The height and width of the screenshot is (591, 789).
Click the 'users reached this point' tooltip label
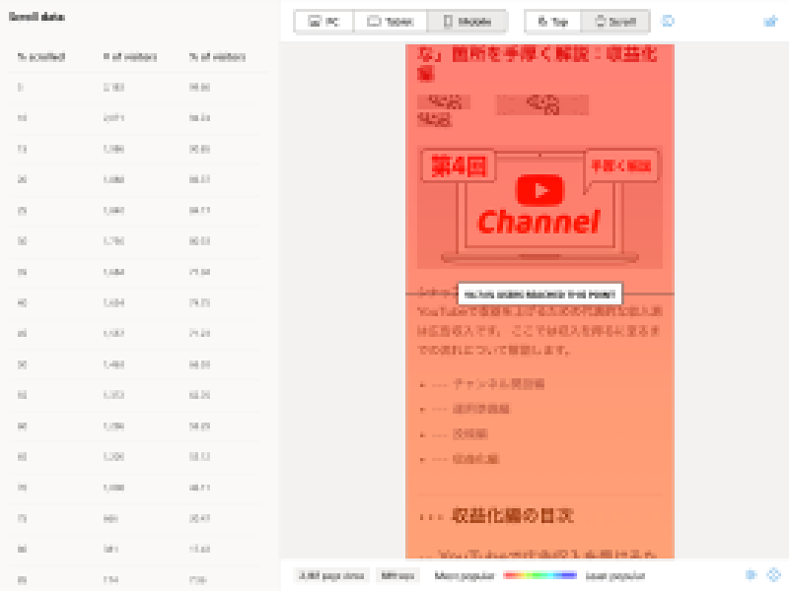pos(539,295)
